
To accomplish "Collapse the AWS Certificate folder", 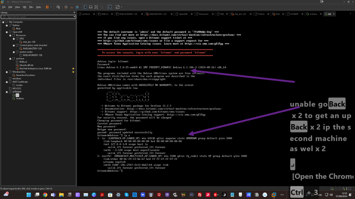I will point(7,82).
